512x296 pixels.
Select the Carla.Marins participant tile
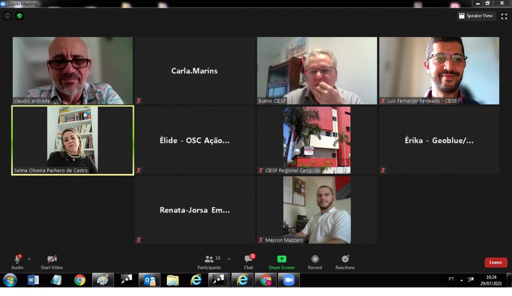(x=194, y=71)
